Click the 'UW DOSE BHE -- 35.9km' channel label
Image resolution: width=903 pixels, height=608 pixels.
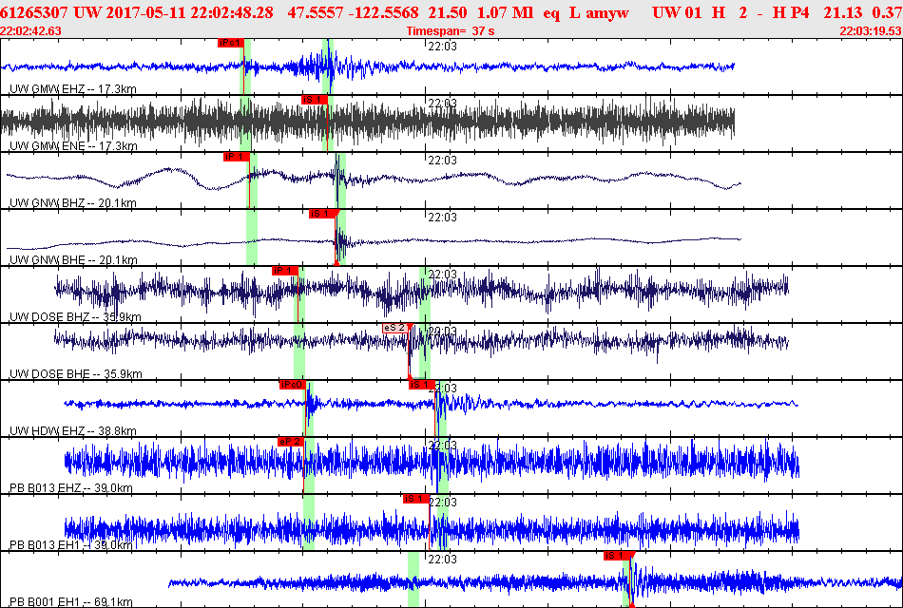coord(75,374)
